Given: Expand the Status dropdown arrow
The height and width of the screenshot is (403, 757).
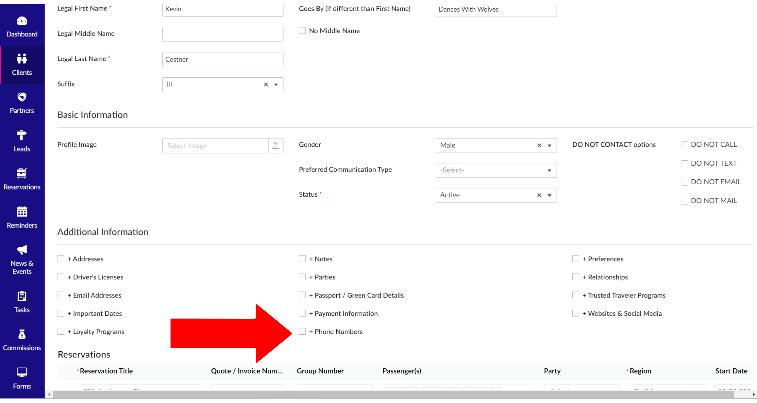Looking at the screenshot, I should pos(549,195).
